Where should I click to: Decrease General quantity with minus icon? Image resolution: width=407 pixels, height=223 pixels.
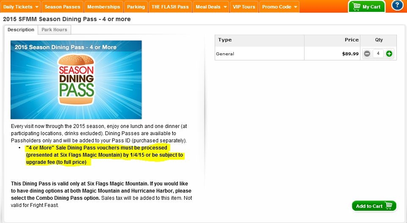click(367, 54)
